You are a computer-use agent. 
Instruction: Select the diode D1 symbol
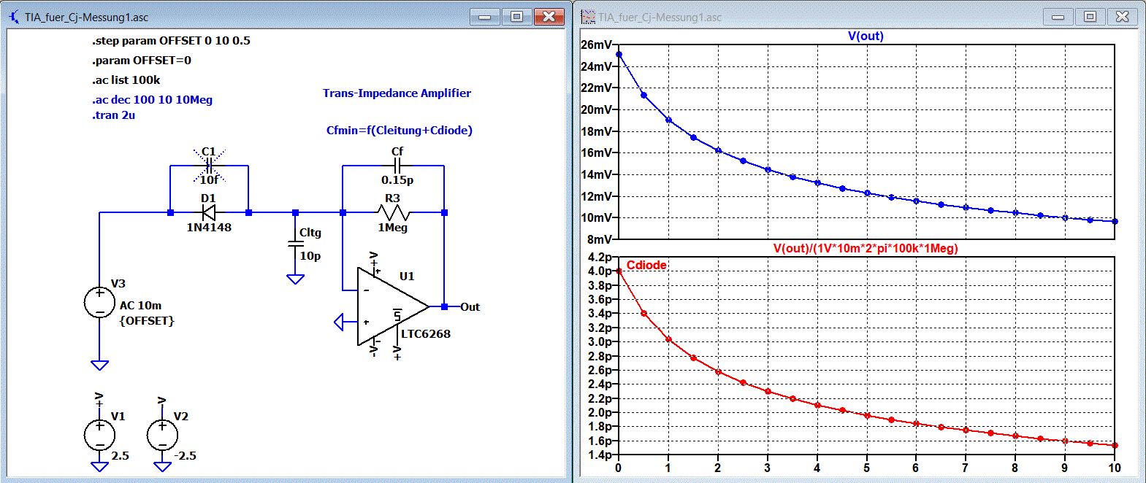point(208,212)
